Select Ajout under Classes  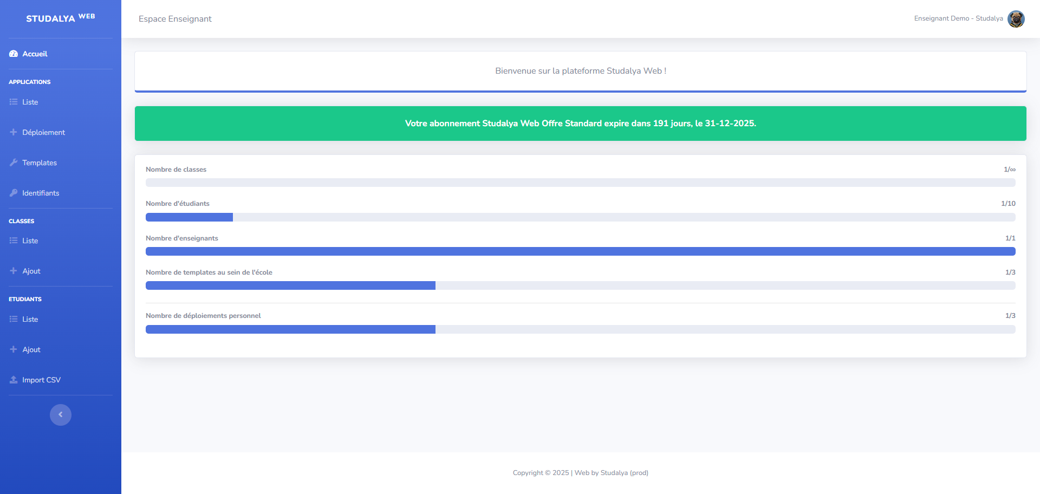tap(61, 271)
